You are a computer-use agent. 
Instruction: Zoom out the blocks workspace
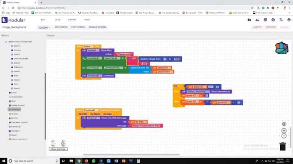tap(284, 136)
